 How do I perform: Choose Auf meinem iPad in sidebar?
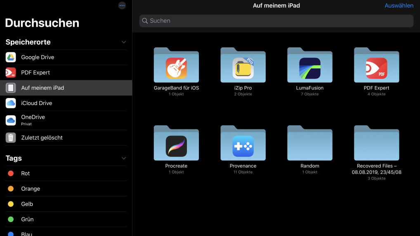42,88
